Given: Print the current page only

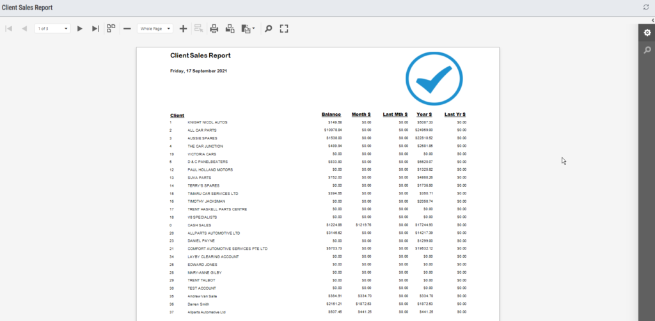Looking at the screenshot, I should pos(230,29).
